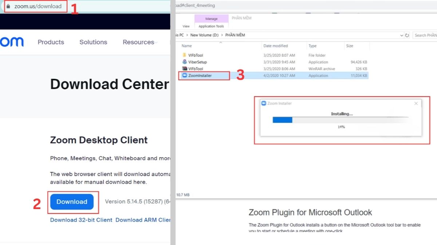
Task: Click the Version 5.14.5 text beside Download
Action: coord(138,201)
